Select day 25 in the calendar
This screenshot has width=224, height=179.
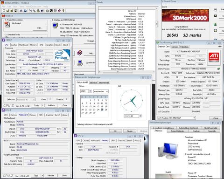coord(102,110)
